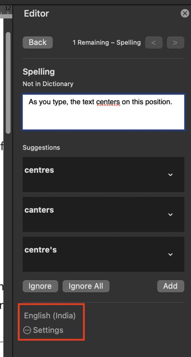Click inside the Not in Dictionary text box

[104, 112]
